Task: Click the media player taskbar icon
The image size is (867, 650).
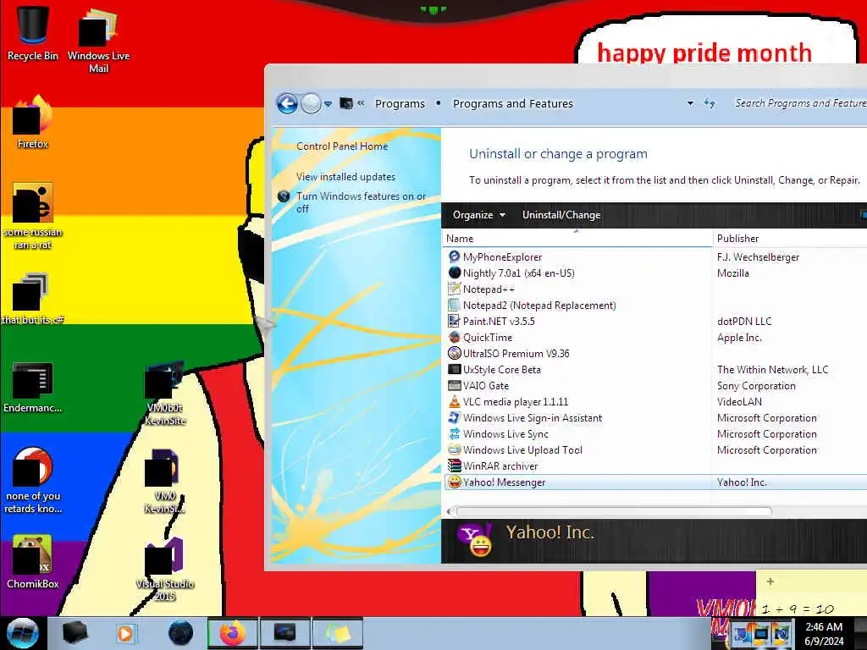Action: (x=125, y=633)
